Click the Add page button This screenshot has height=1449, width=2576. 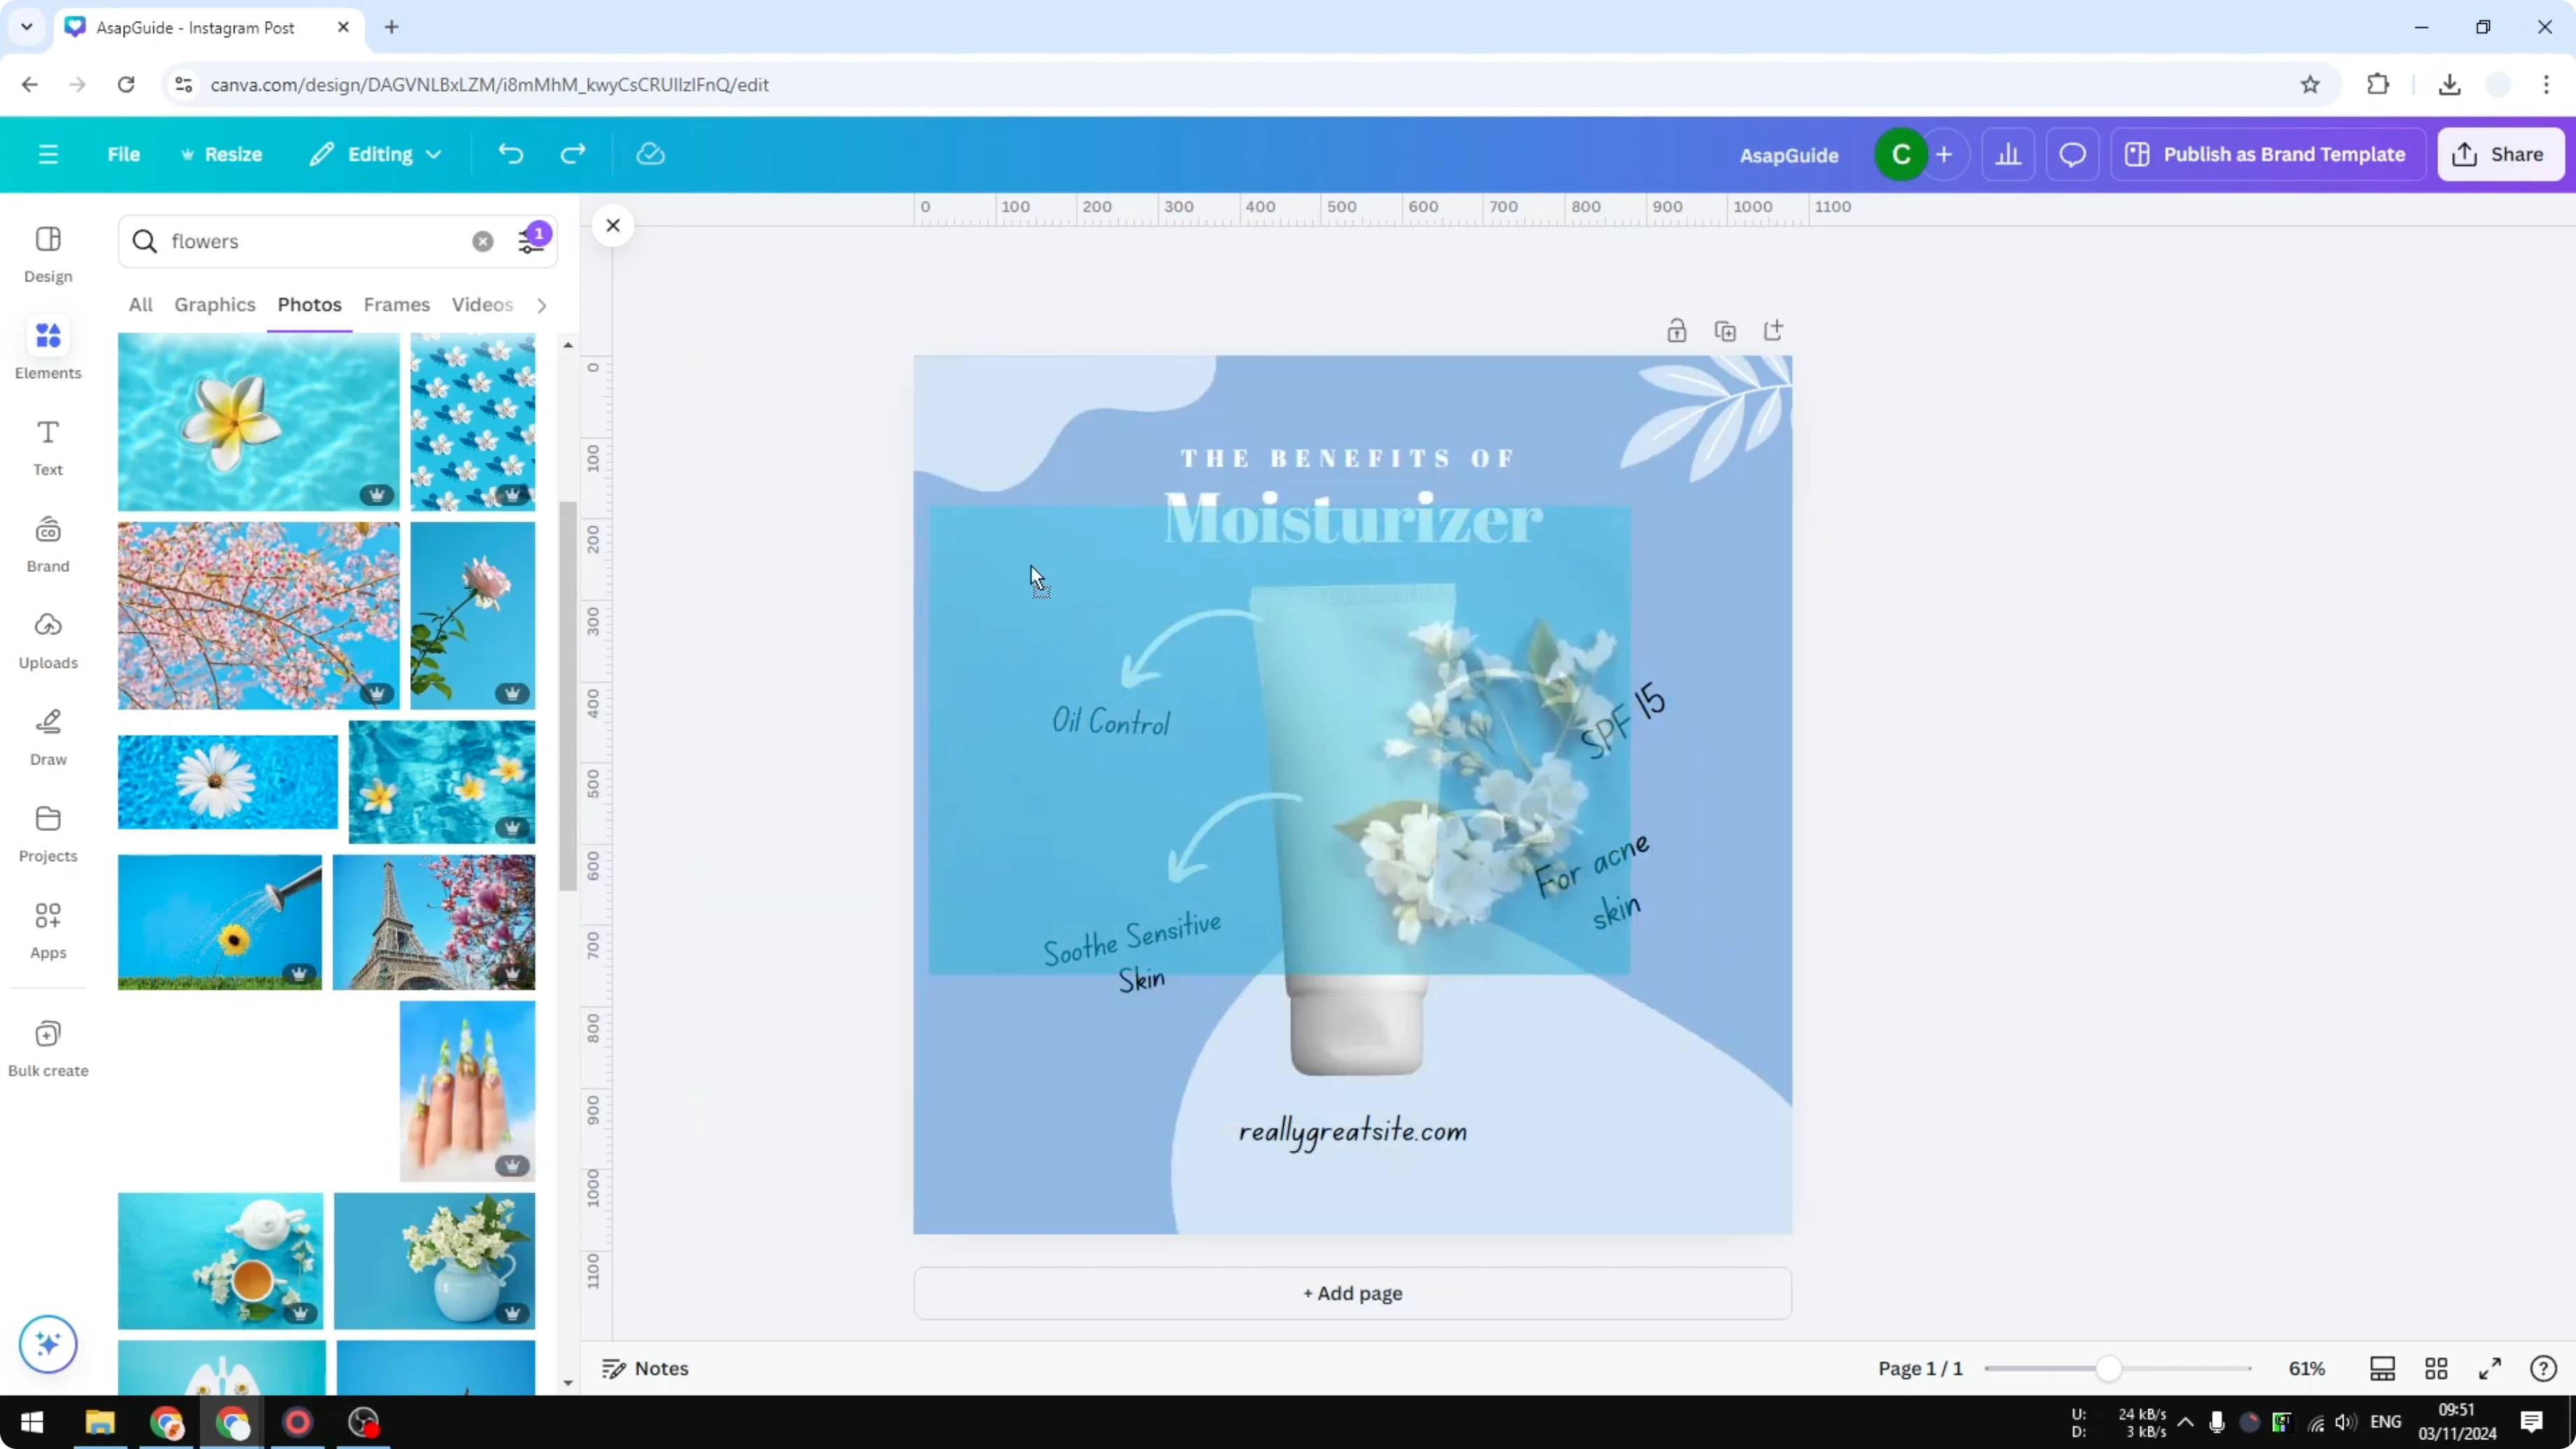tap(1352, 1293)
